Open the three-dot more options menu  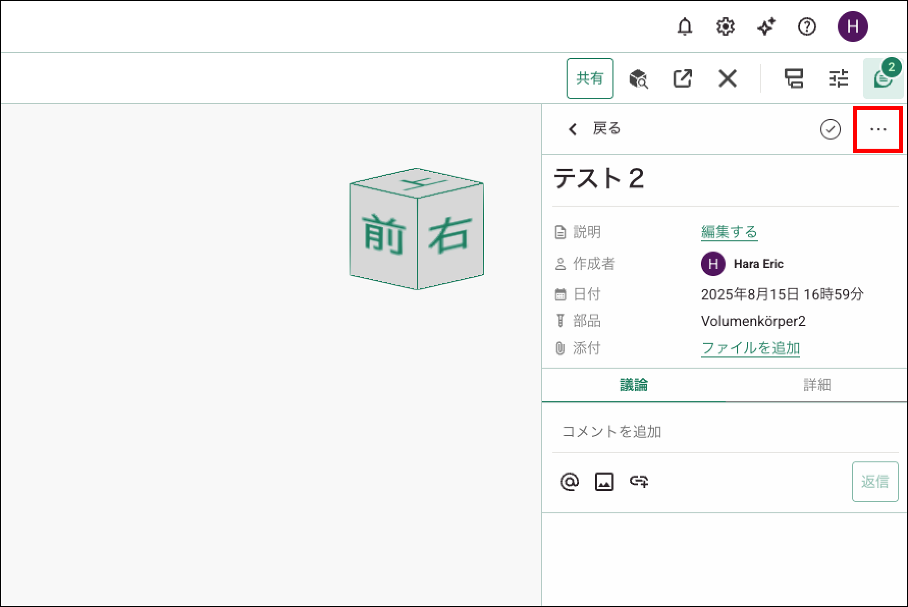(x=878, y=129)
